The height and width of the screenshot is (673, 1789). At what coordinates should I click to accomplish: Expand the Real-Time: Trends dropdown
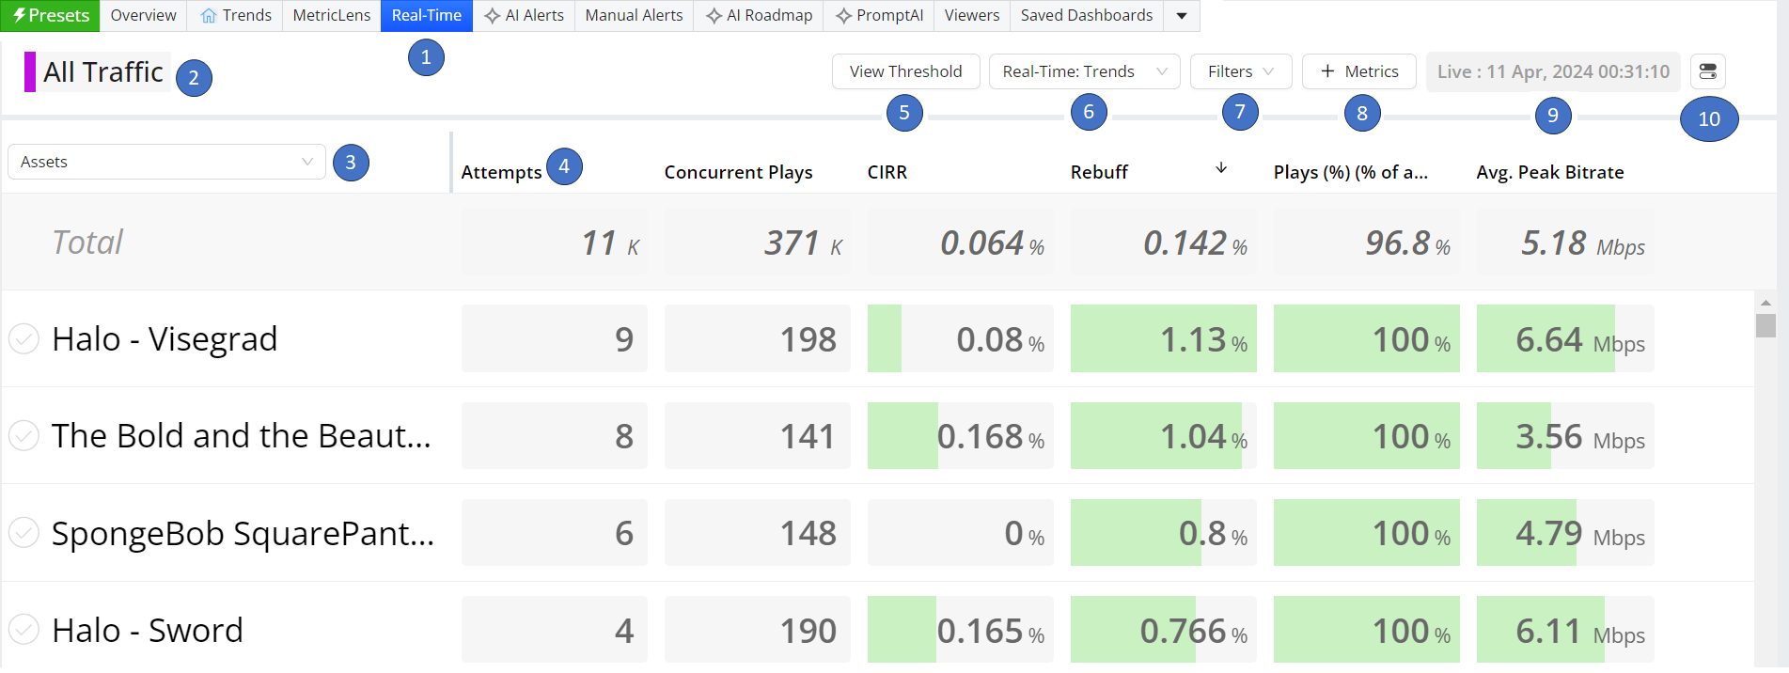[1084, 71]
